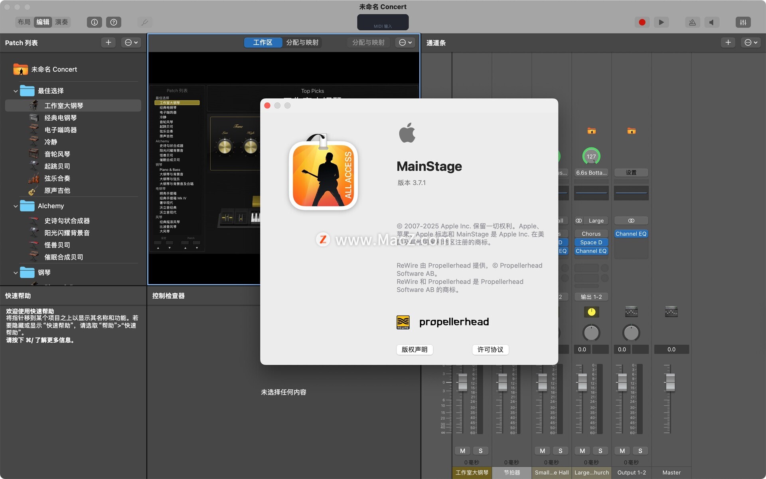This screenshot has height=479, width=766.
Task: Add a new patch with plus button
Action: coord(108,43)
